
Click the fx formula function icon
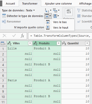22,36
